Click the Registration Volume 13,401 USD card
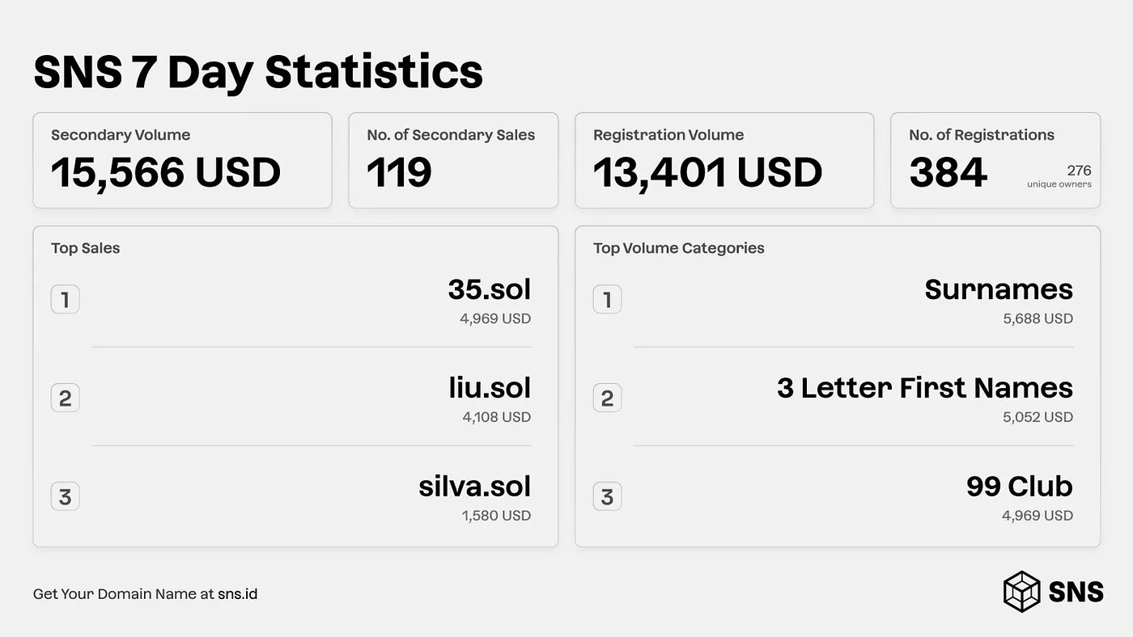 coord(724,160)
